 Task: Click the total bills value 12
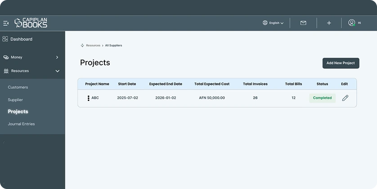click(x=294, y=98)
